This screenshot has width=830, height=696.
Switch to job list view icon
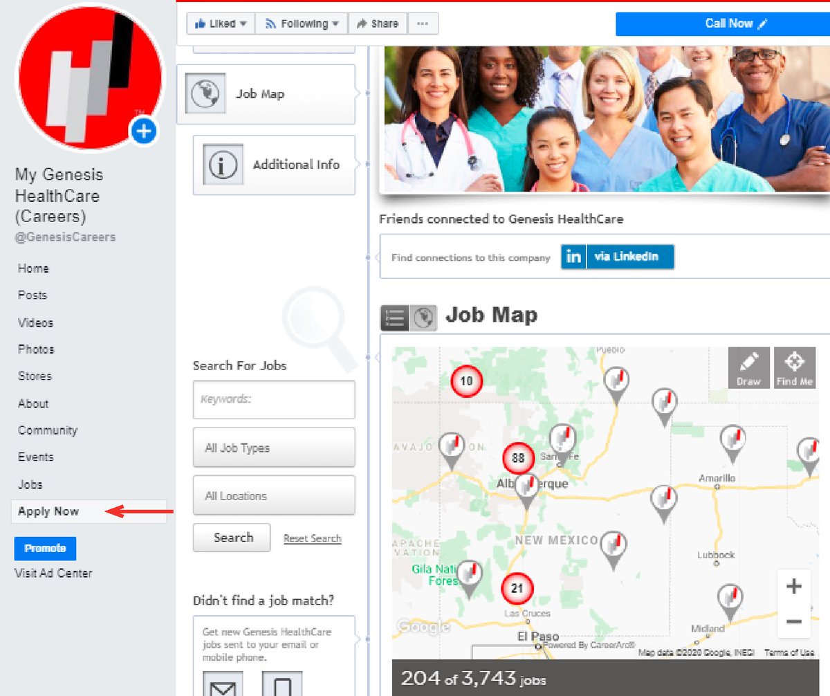[x=394, y=318]
